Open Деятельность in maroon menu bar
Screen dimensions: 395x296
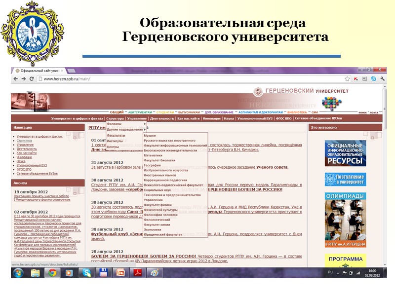click(x=162, y=118)
